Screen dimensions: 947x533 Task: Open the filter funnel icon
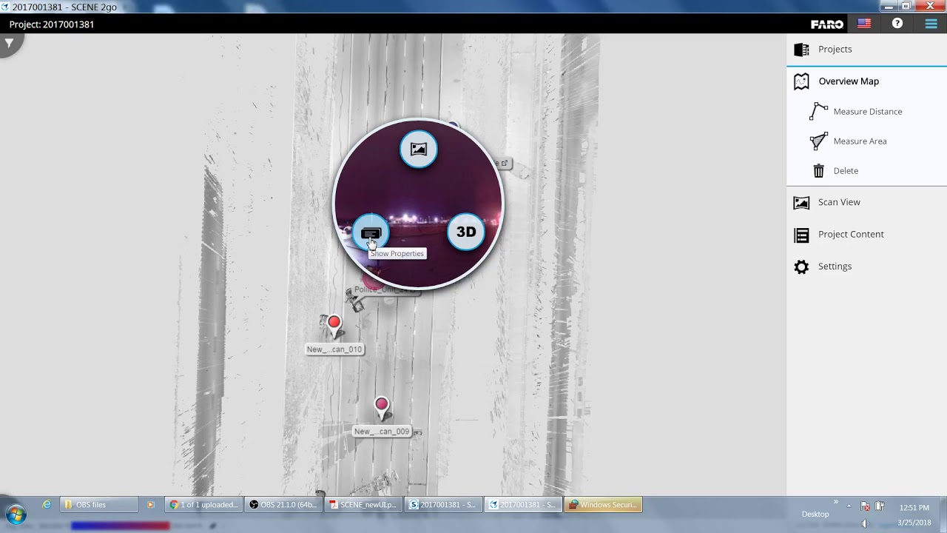click(9, 44)
